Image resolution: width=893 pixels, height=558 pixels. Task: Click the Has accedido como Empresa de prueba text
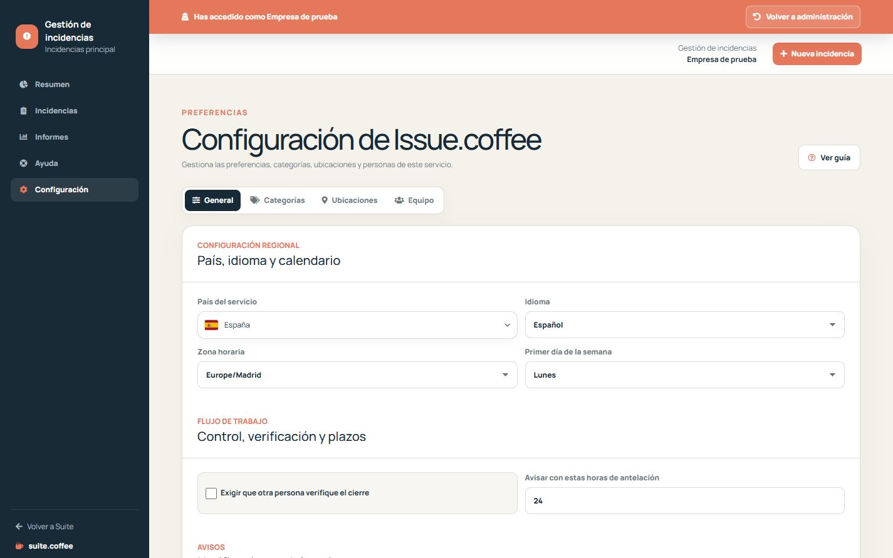[x=266, y=17]
